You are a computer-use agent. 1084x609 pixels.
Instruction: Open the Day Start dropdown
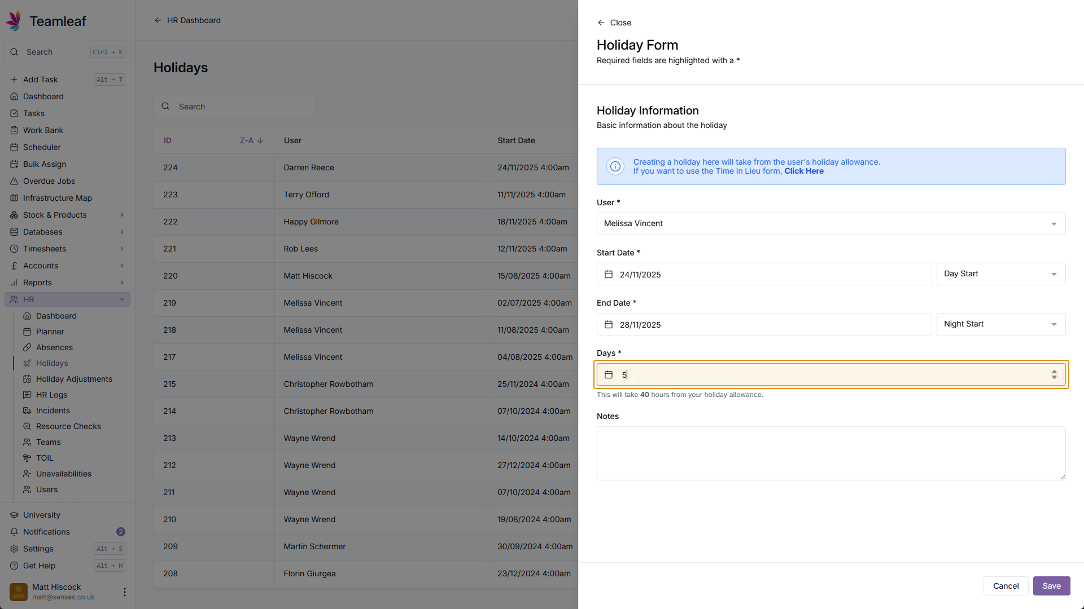click(x=1000, y=274)
